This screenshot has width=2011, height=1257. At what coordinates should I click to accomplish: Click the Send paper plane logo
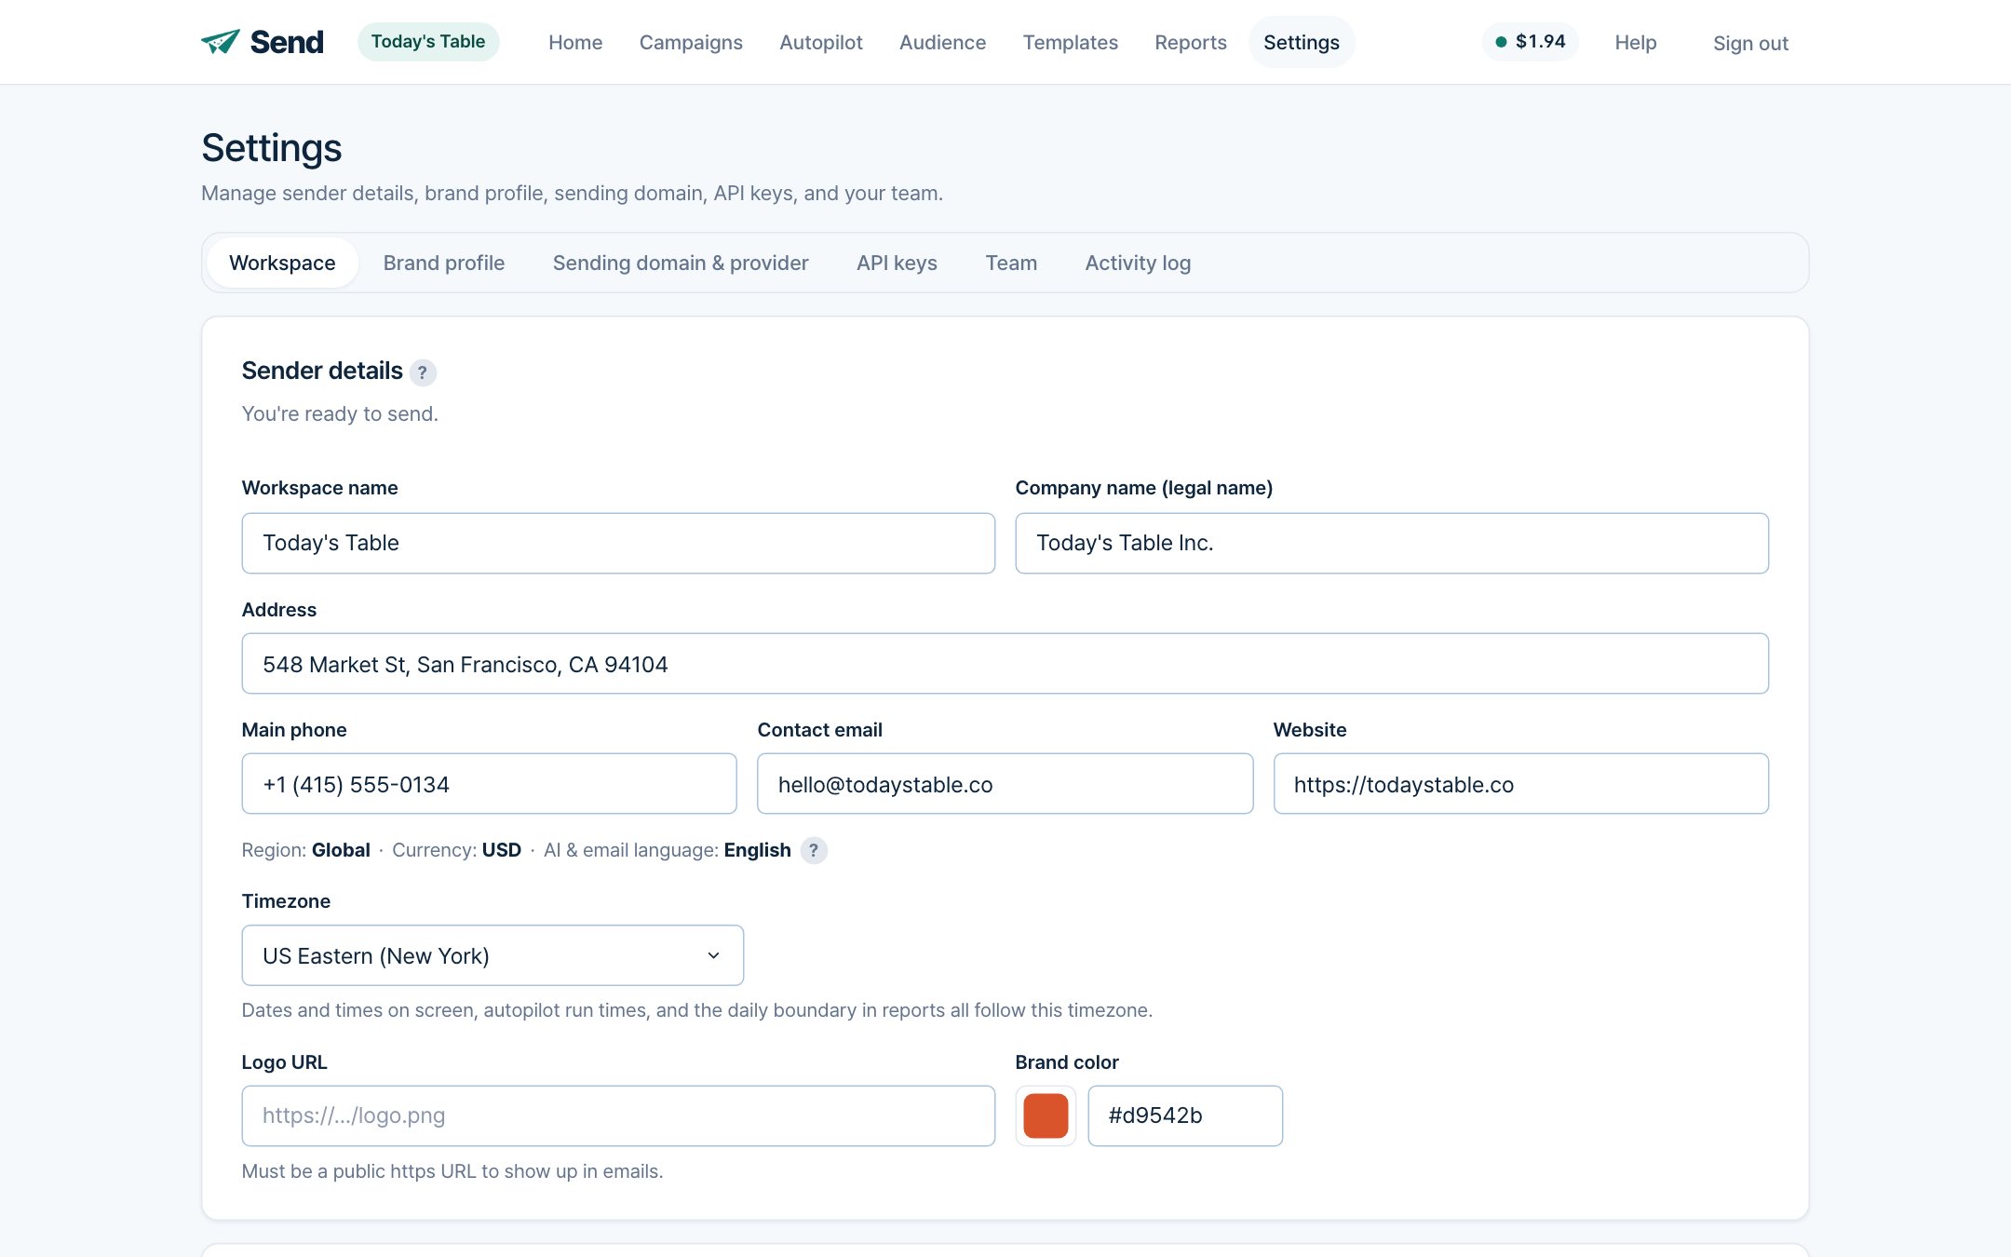coord(221,42)
